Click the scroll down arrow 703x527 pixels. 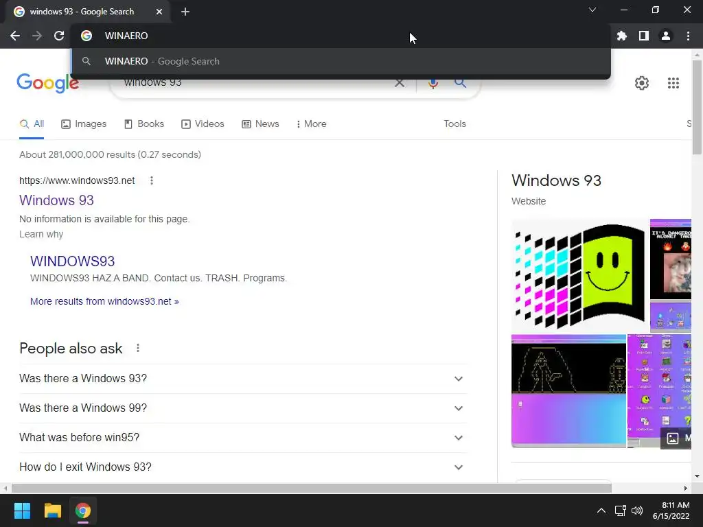pos(697,476)
